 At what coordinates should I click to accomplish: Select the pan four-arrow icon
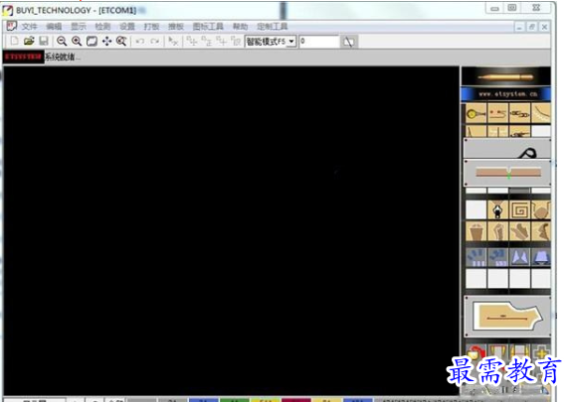pyautogui.click(x=106, y=41)
